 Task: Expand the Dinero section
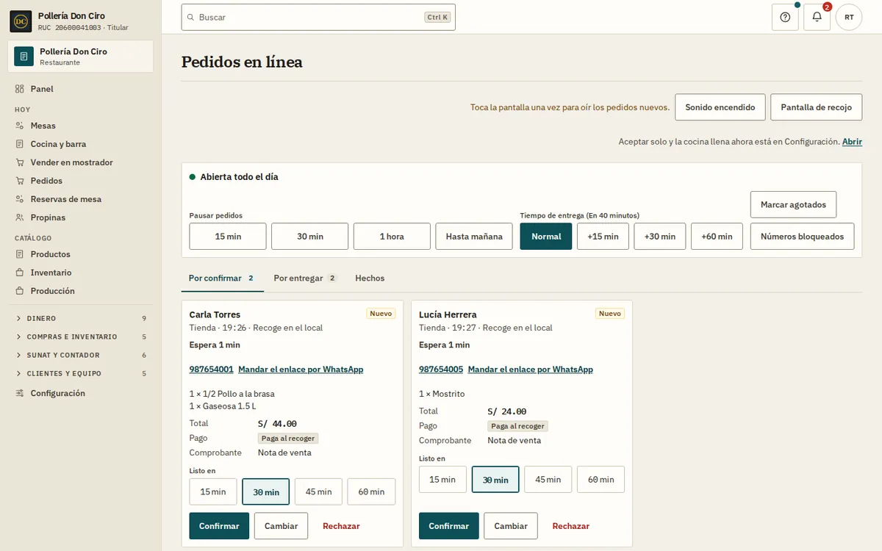tap(81, 318)
